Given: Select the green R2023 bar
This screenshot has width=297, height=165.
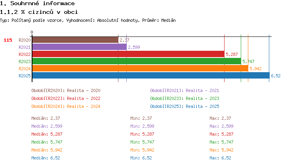Looking at the screenshot, I should [136, 61].
